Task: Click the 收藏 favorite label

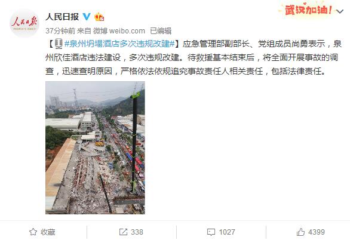Action: click(x=48, y=232)
